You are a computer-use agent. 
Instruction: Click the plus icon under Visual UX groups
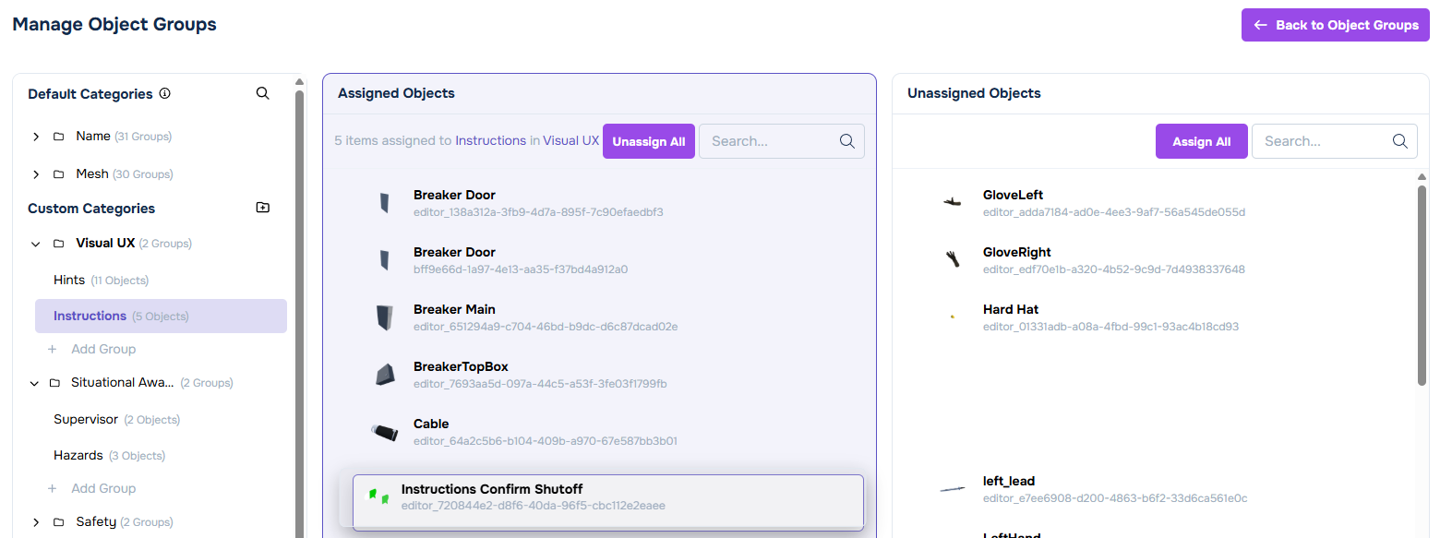53,350
